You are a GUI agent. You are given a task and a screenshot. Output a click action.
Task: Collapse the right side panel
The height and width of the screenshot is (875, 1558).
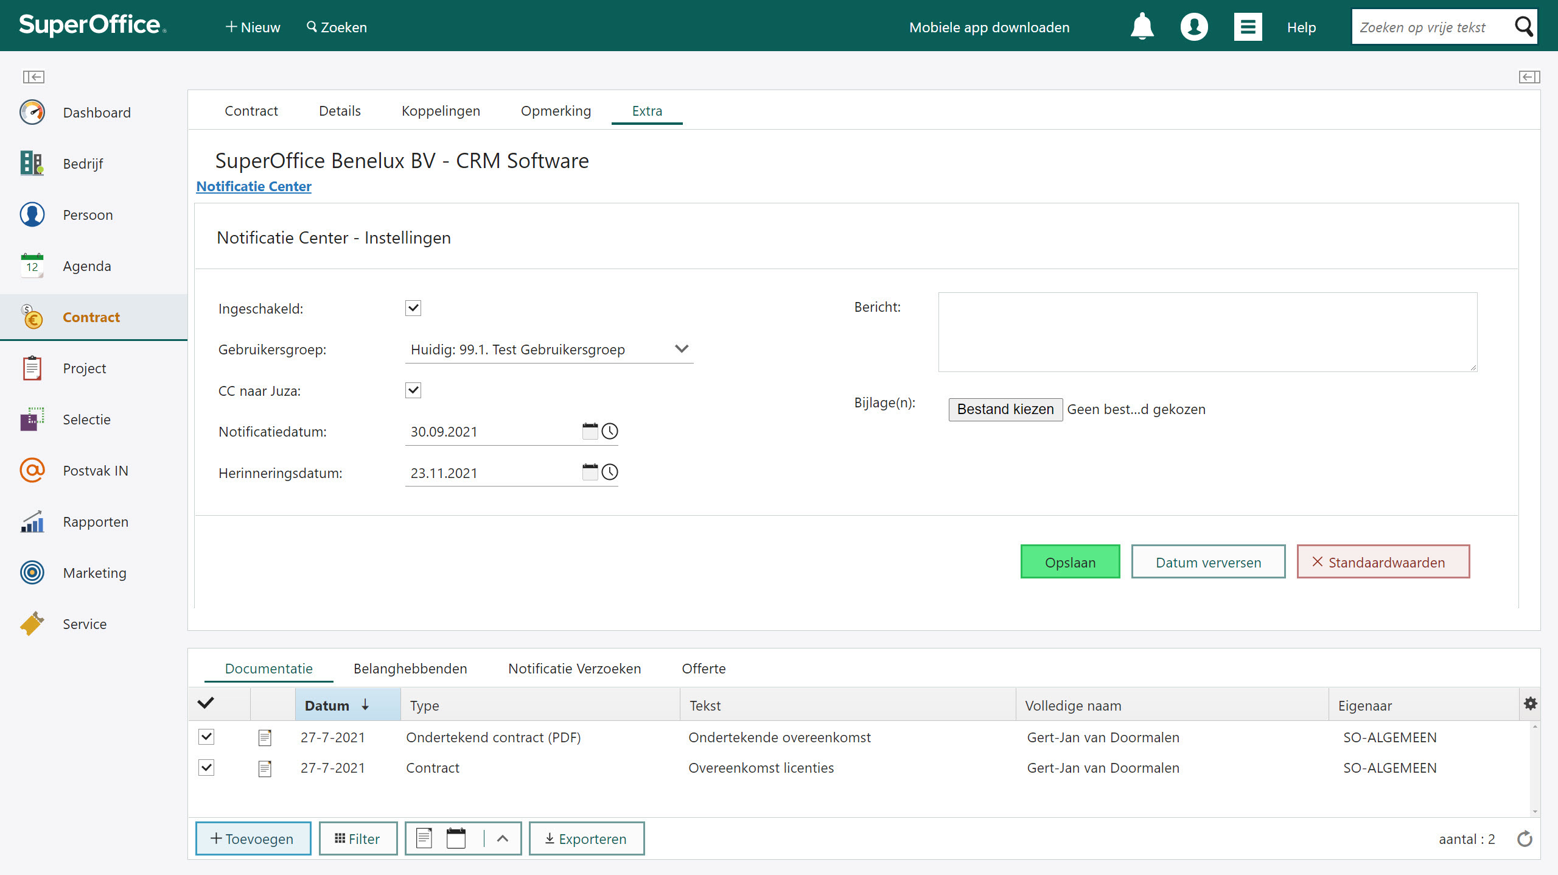point(1529,77)
